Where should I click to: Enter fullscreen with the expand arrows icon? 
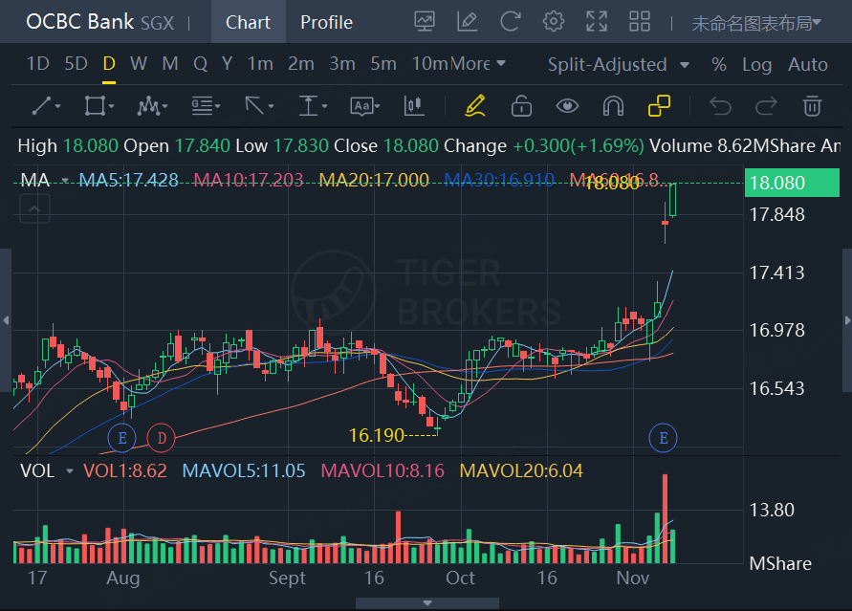(597, 22)
